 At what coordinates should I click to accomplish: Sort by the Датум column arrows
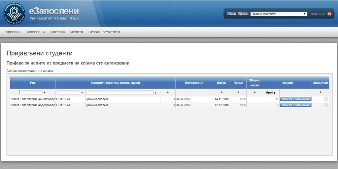(x=221, y=92)
